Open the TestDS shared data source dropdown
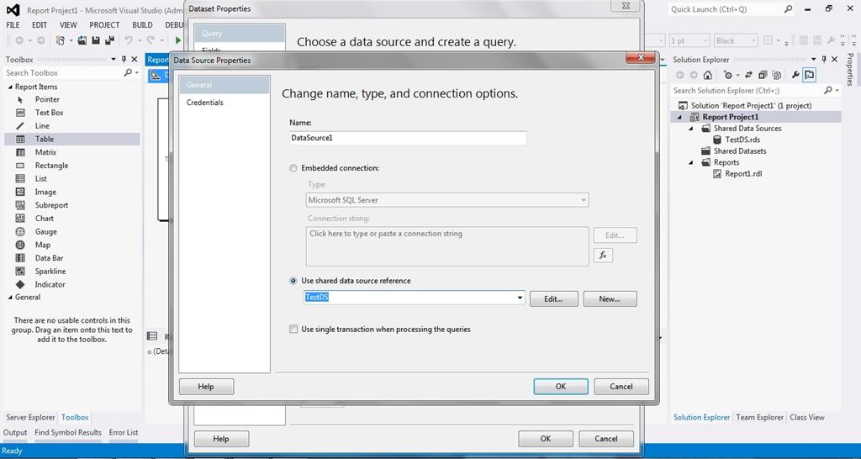 (520, 298)
